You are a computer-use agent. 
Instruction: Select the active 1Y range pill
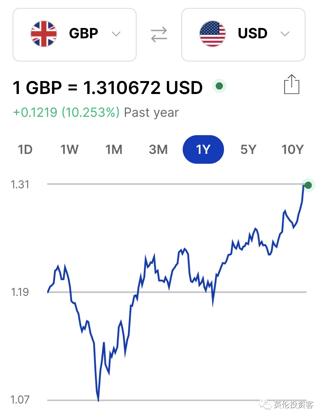pos(203,150)
